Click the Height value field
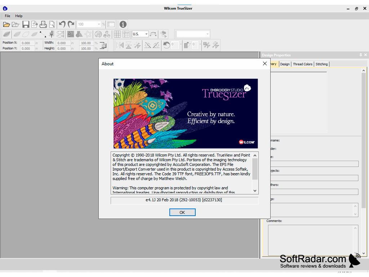369x277 pixels. pyautogui.click(x=63, y=49)
